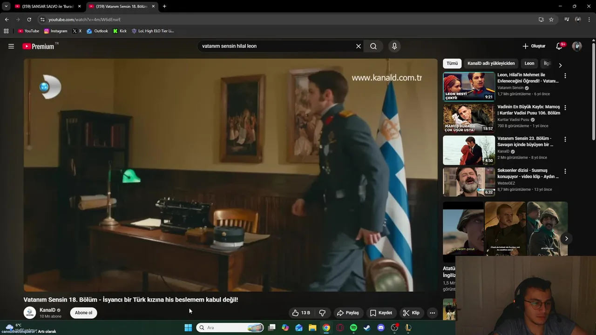
Task: Open the YouTube hamburger guide menu
Action: click(11, 46)
